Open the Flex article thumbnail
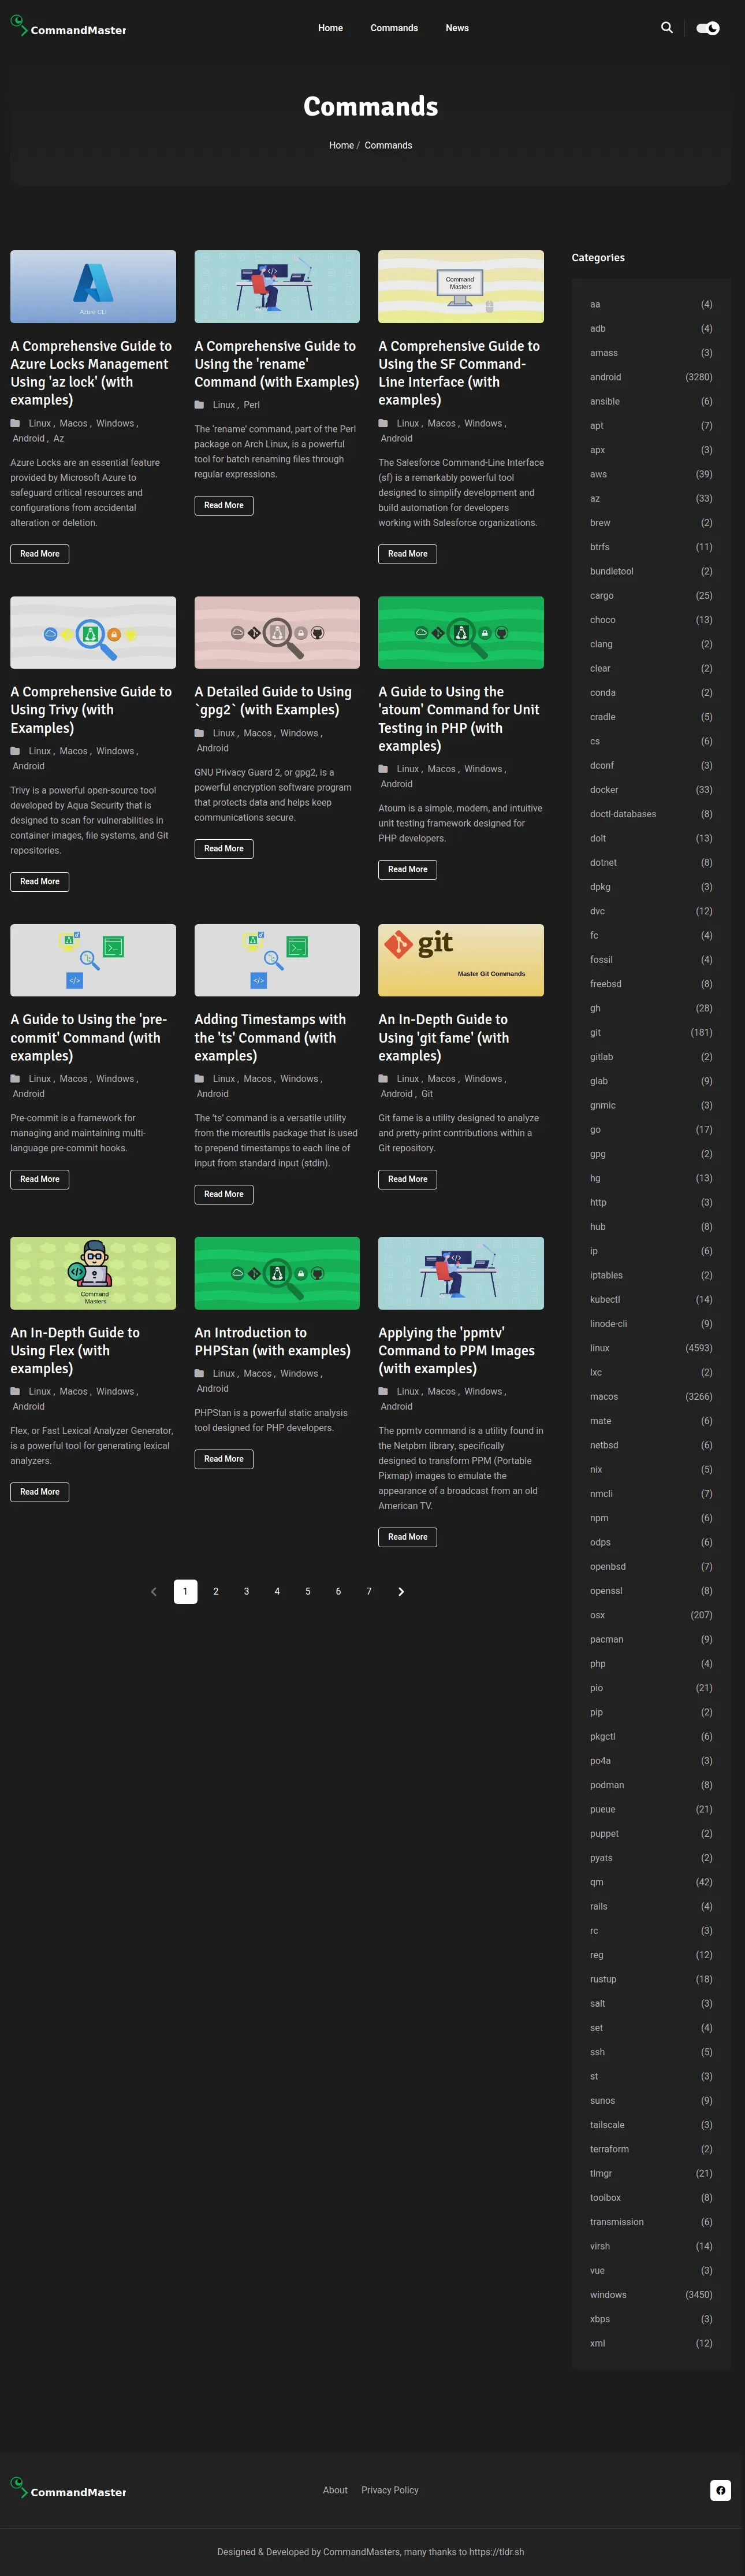This screenshot has height=2576, width=745. [x=93, y=1273]
